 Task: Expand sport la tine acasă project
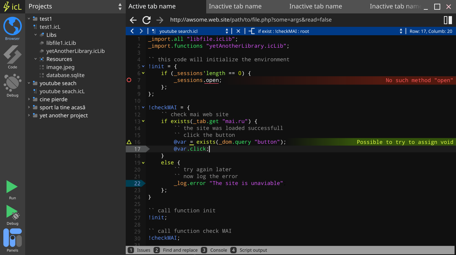tap(29, 107)
